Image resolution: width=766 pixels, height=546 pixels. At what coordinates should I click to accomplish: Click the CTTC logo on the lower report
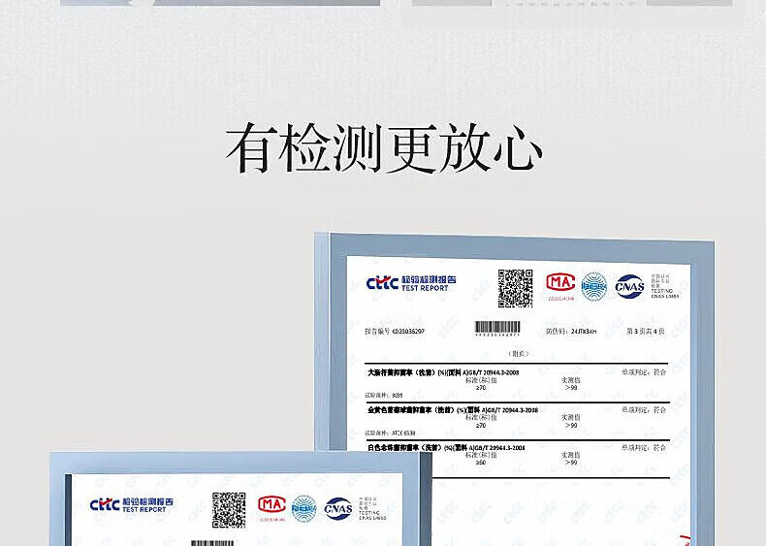coord(104,504)
